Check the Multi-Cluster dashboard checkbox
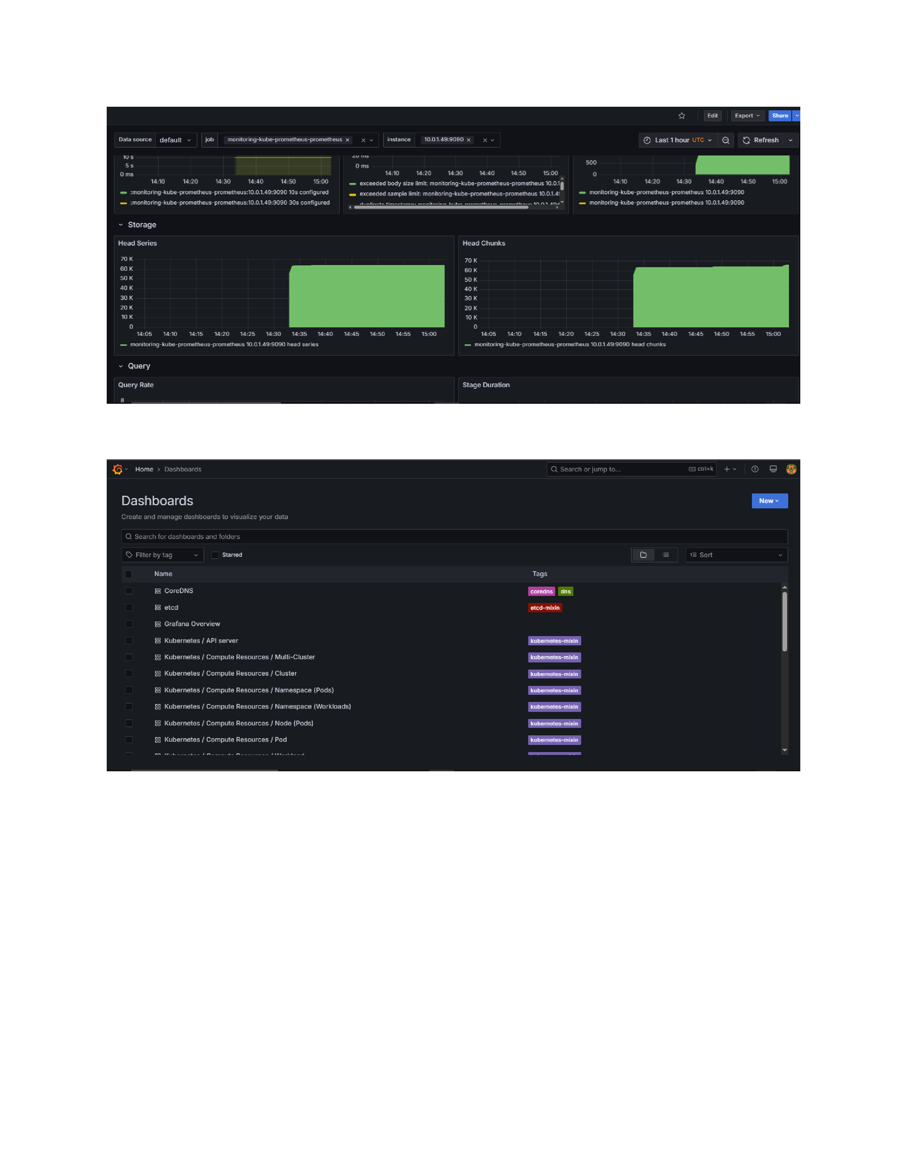This screenshot has height=1174, width=907. [x=128, y=657]
